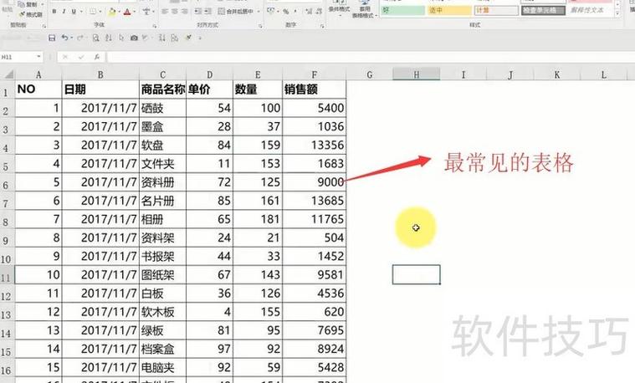This screenshot has width=635, height=383.
Task: Toggle underline formatting
Action: coord(74,12)
